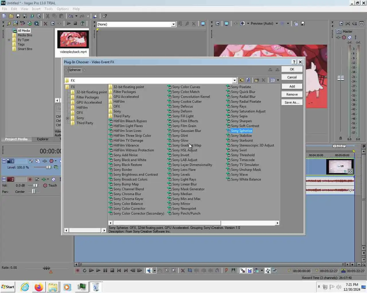Click Cancel in the Plug-In Chooser
367x293 pixels.
[292, 77]
